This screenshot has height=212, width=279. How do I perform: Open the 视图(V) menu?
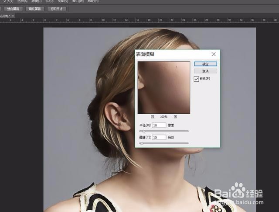63,1
